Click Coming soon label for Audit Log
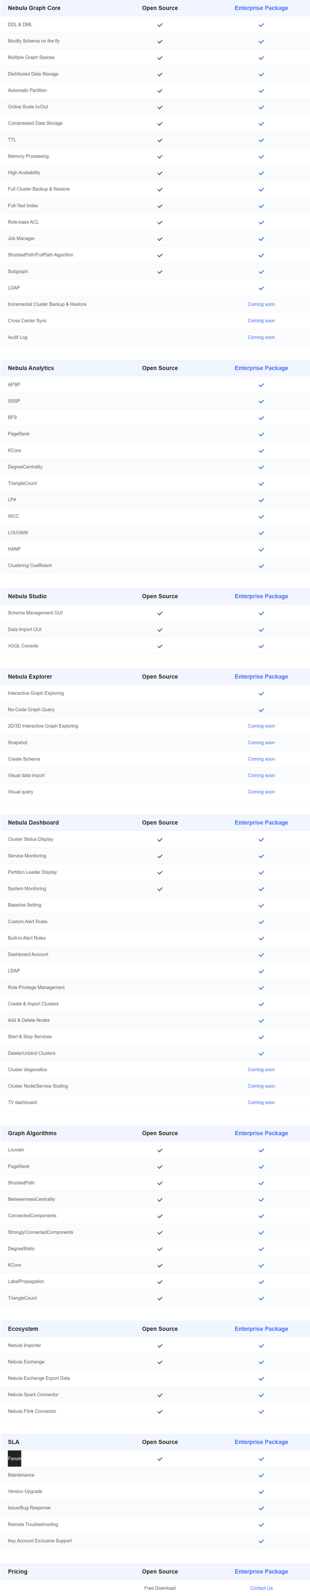Viewport: 310px width, 1596px height. (261, 337)
